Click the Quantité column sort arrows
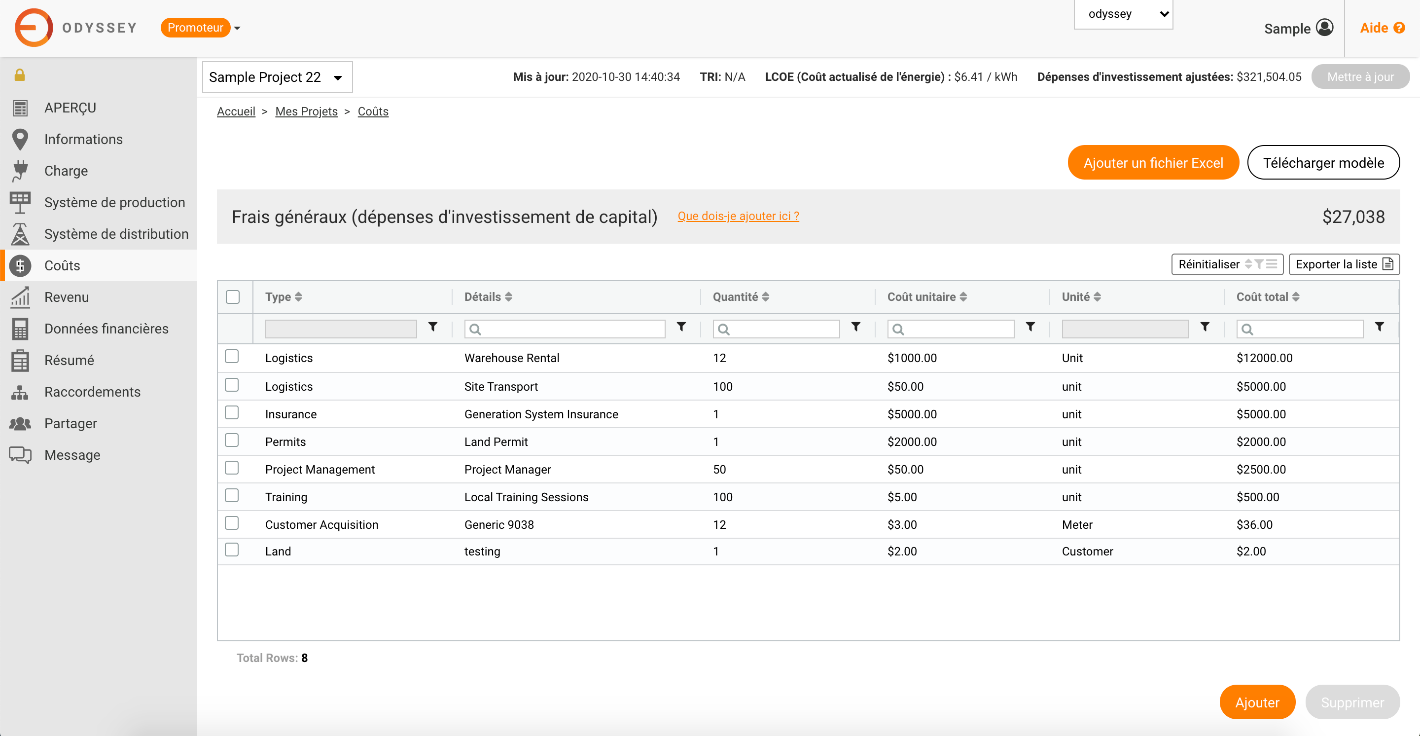This screenshot has height=736, width=1420. click(766, 296)
